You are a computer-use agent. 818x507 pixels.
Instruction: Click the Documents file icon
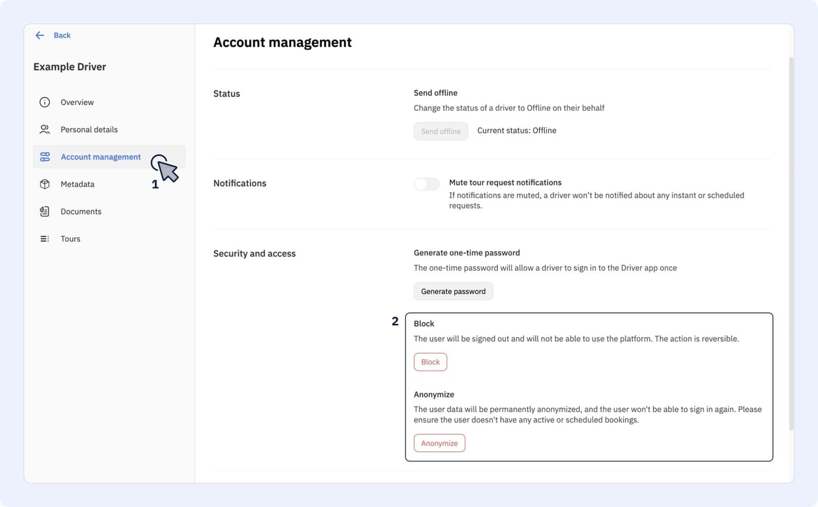pyautogui.click(x=44, y=211)
